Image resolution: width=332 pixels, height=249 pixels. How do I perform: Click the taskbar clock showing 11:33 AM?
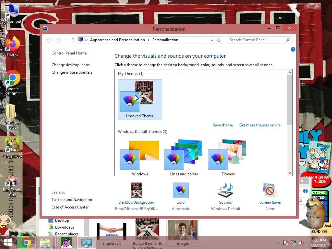[318, 243]
